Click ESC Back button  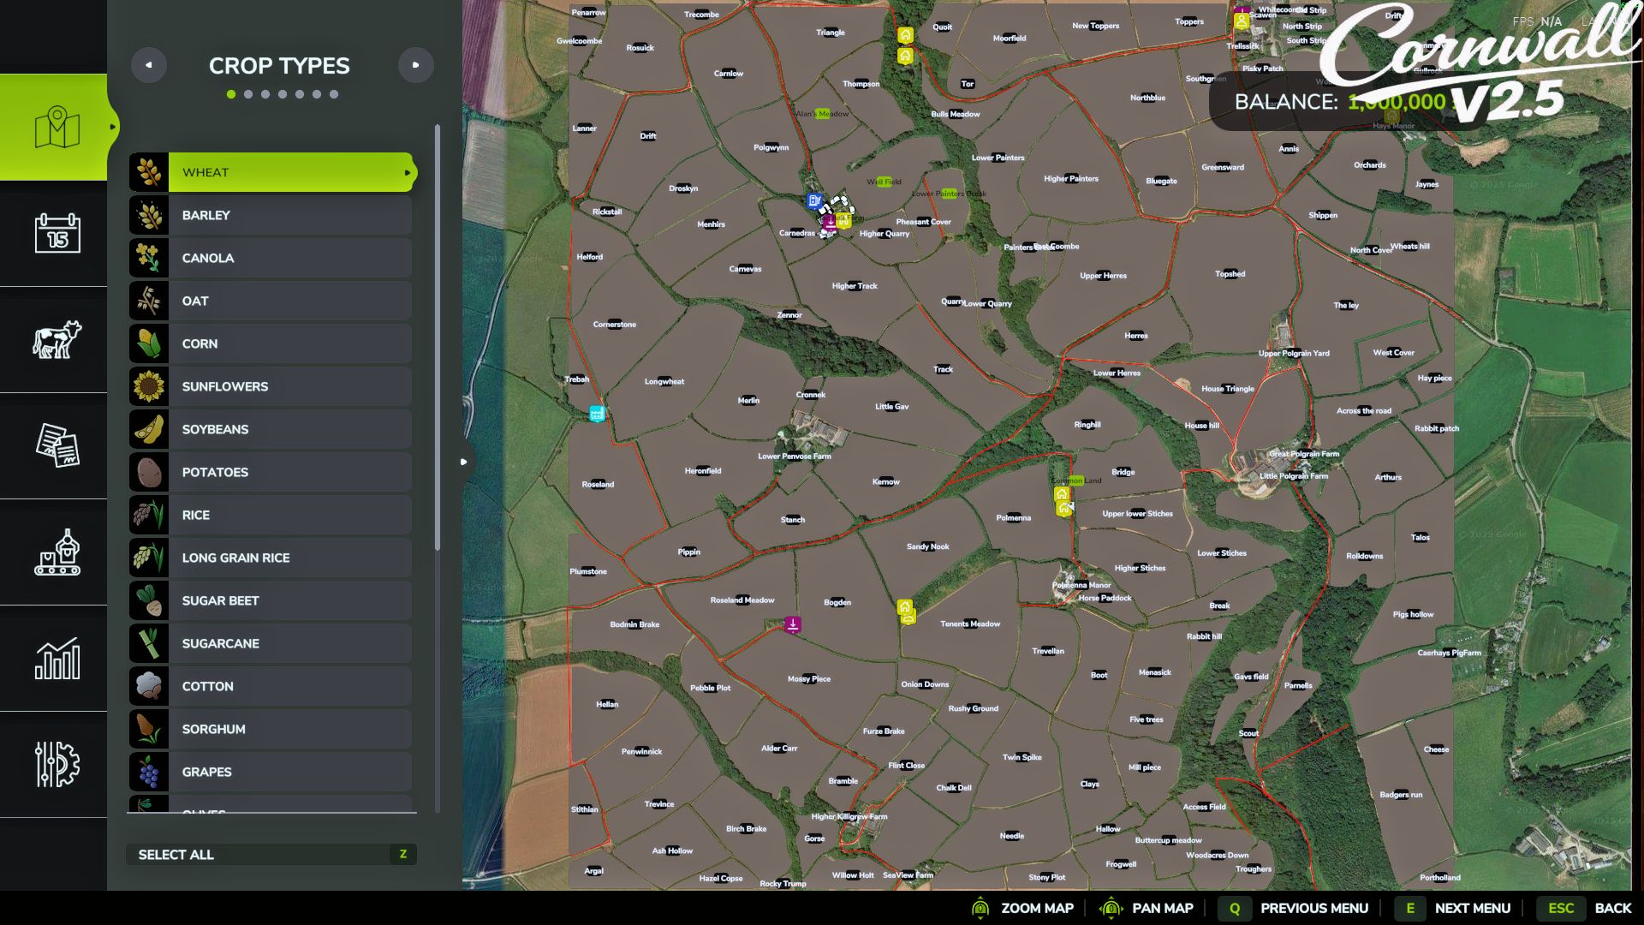pyautogui.click(x=1585, y=908)
